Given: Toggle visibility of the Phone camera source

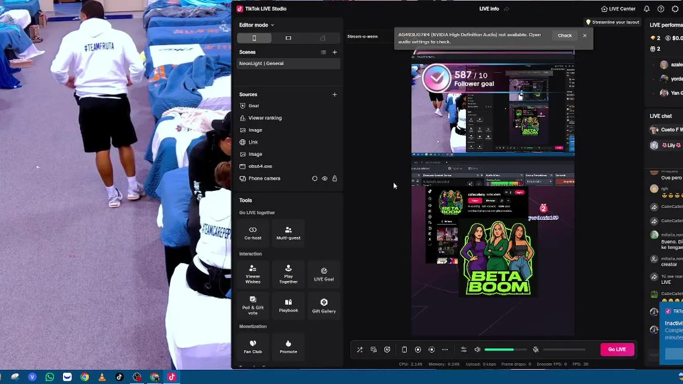Looking at the screenshot, I should [324, 179].
